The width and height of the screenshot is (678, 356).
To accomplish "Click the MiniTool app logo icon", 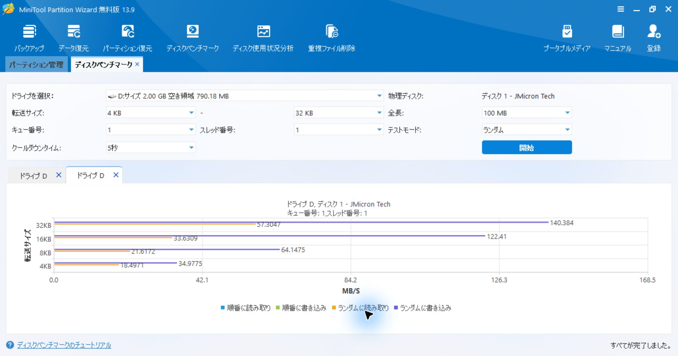I will point(8,9).
